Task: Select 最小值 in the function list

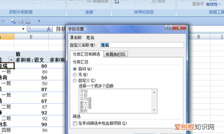Action: coord(86,107)
